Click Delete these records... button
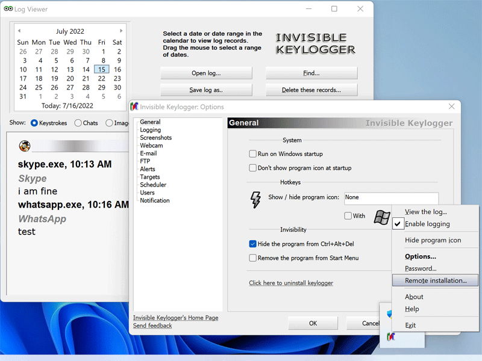The image size is (482, 361). (x=311, y=90)
